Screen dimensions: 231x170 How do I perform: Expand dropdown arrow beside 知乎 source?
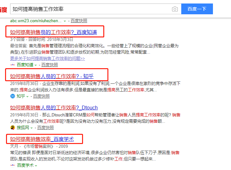coord(27,96)
